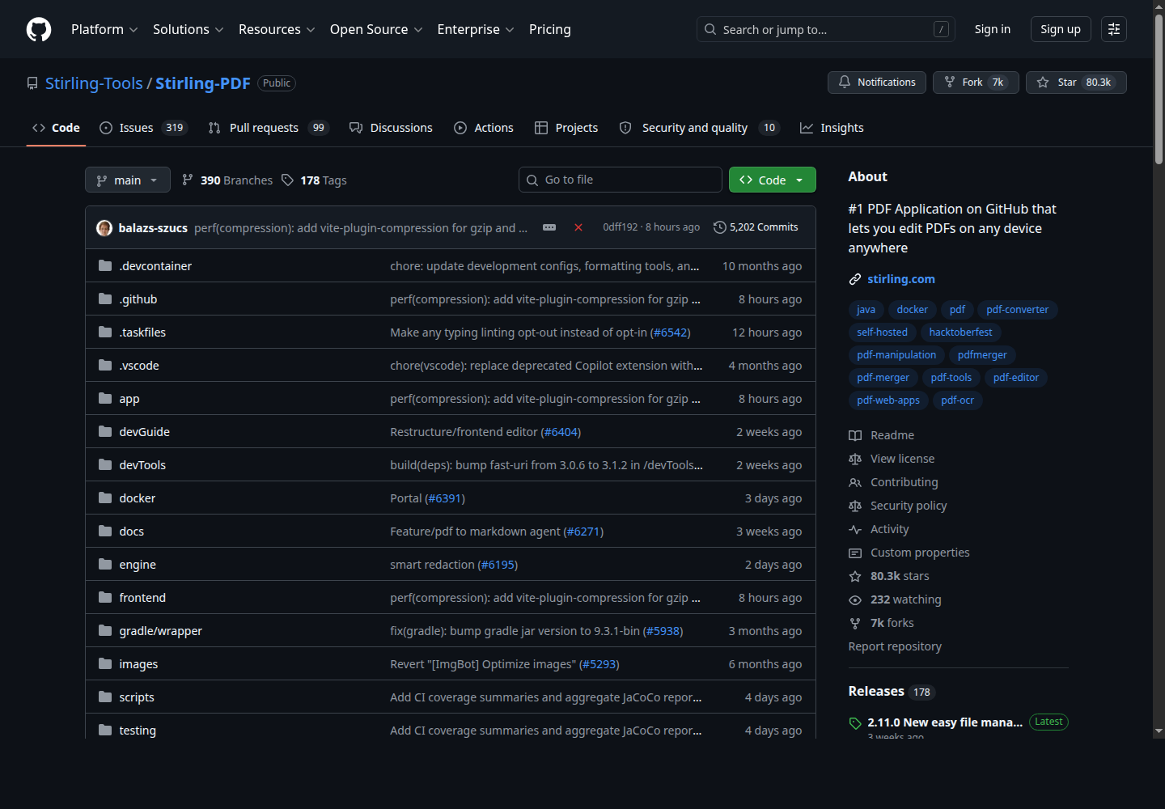Viewport: 1165px width, 809px height.
Task: Open the Security policy link
Action: (x=909, y=506)
